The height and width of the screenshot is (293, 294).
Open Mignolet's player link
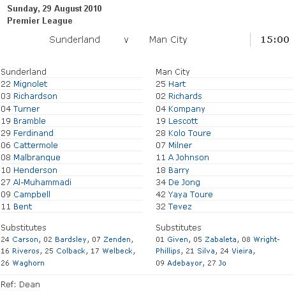click(x=30, y=84)
